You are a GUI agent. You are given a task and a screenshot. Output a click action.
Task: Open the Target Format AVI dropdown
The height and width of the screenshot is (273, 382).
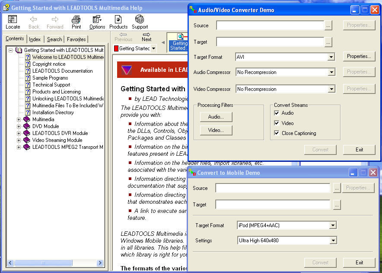(x=331, y=57)
